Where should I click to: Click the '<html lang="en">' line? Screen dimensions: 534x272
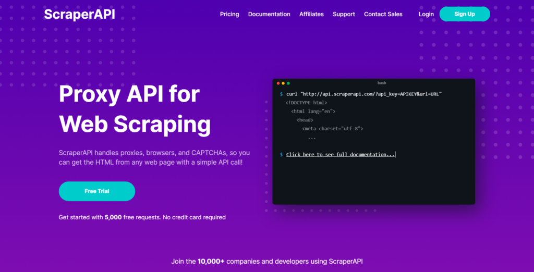[313, 112]
